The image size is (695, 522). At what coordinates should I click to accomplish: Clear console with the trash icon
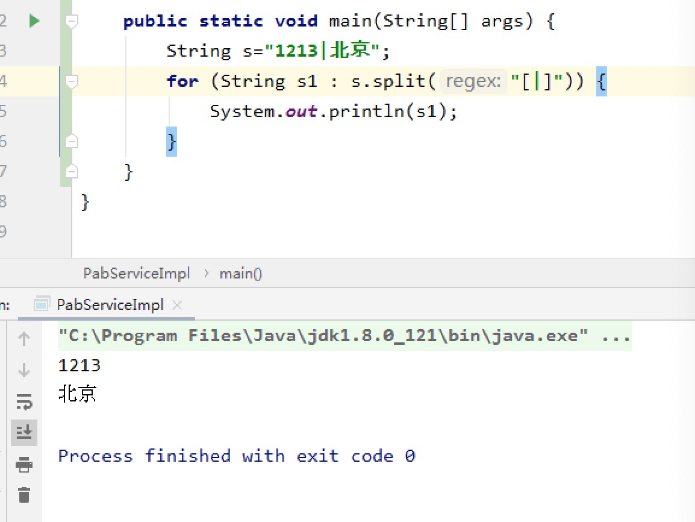pos(24,494)
